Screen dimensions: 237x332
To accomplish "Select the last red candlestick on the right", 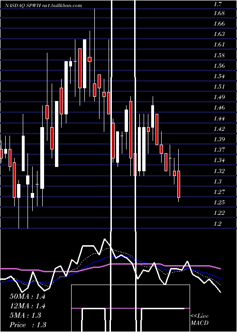I will tap(179, 184).
